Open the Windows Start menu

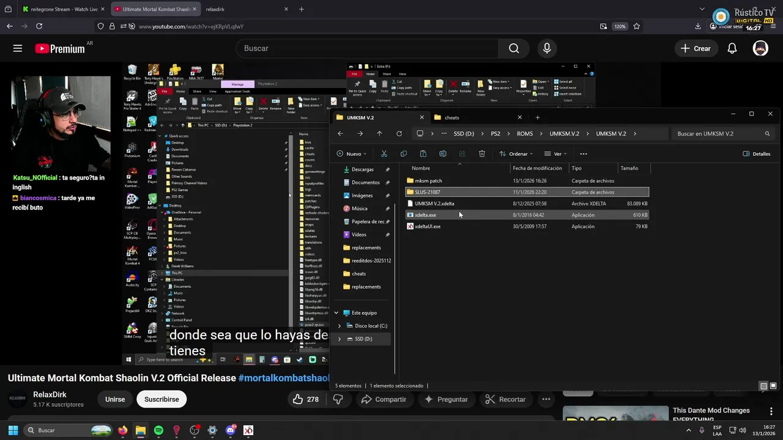tap(13, 430)
